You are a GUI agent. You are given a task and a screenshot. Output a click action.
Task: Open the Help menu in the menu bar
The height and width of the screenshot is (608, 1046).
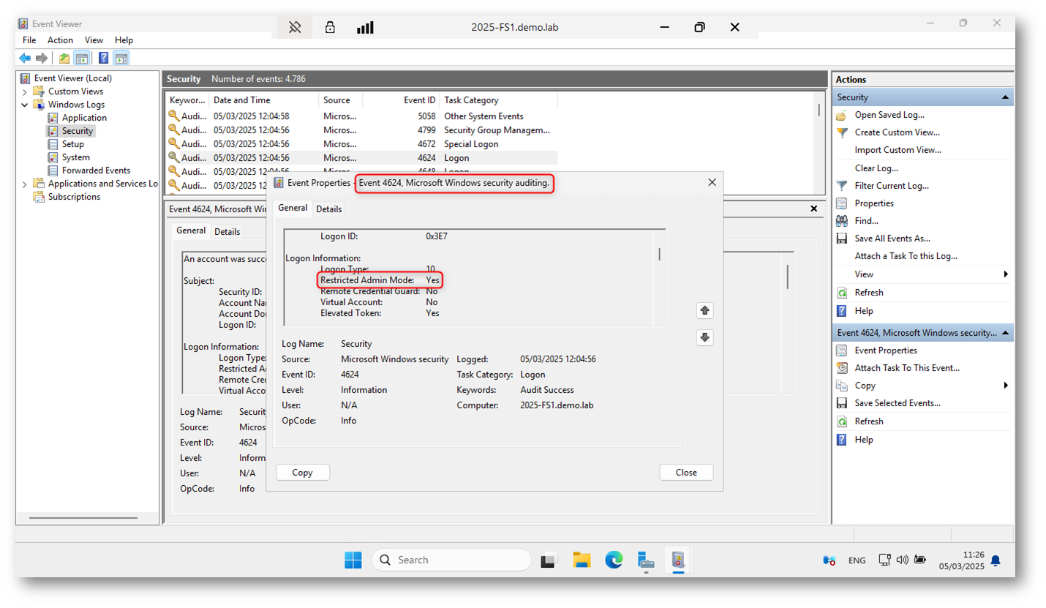pos(124,40)
